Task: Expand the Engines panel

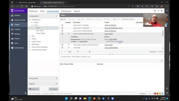Action: (x=56, y=84)
